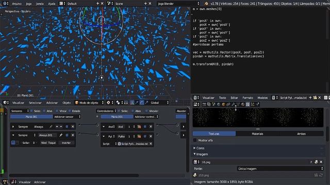Open the Modelos menu in text editor
330x185 pixels.
point(262,98)
